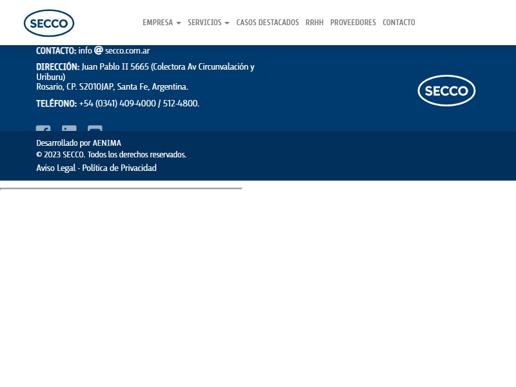Open the PROVEEDORES menu item
This screenshot has width=516, height=387.
coord(353,23)
